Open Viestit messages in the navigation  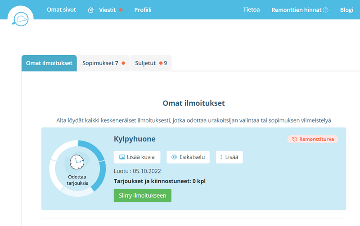107,10
